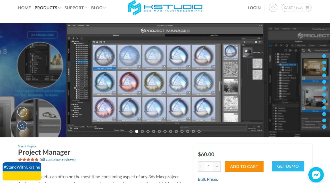Enable the Shapes (not renderable) exclude checkbox
Image resolution: width=330 pixels, height=183 pixels.
pos(303,122)
